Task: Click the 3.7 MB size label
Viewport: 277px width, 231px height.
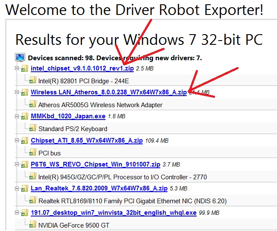Action: coord(171,165)
